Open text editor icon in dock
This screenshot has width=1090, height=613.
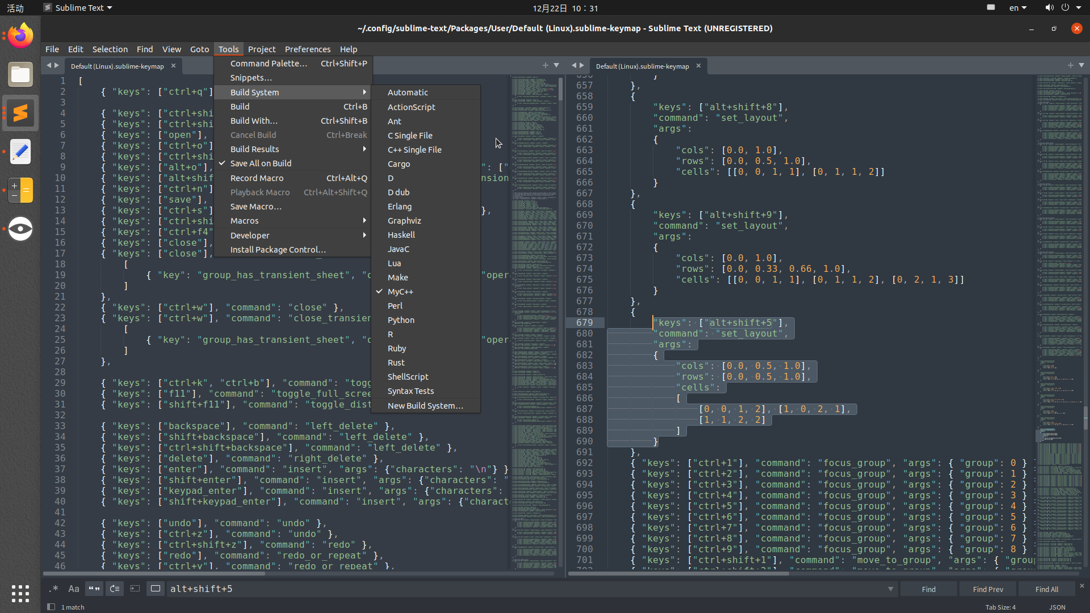[20, 152]
